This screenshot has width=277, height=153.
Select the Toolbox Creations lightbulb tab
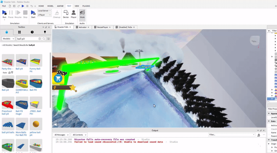coord(45,32)
